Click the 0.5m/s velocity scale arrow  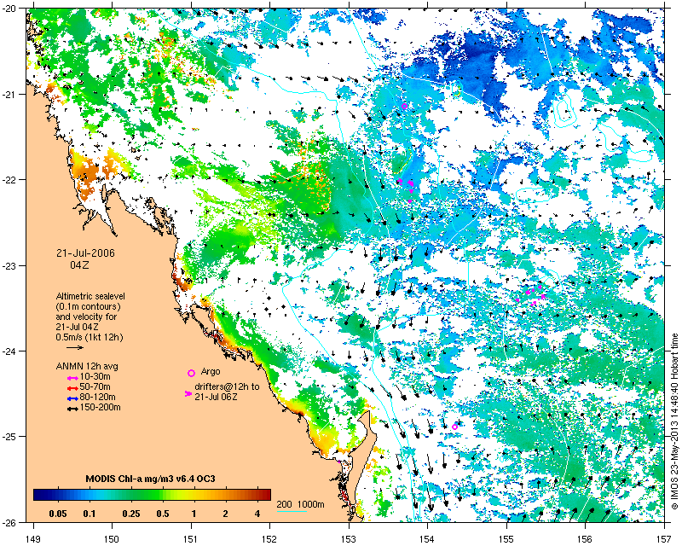click(x=75, y=347)
